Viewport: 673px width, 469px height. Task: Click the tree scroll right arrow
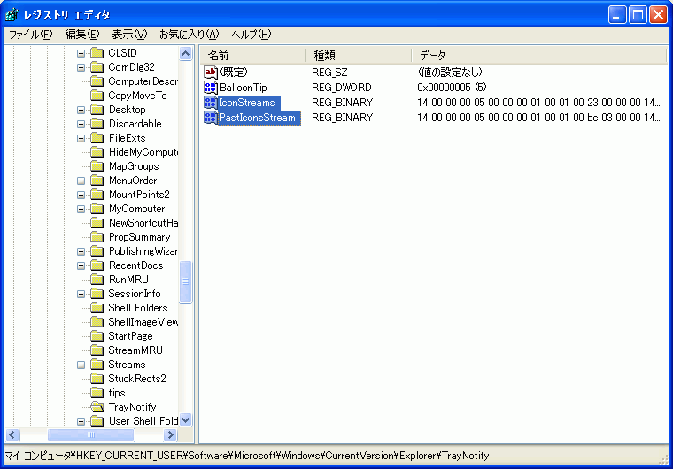(x=170, y=435)
